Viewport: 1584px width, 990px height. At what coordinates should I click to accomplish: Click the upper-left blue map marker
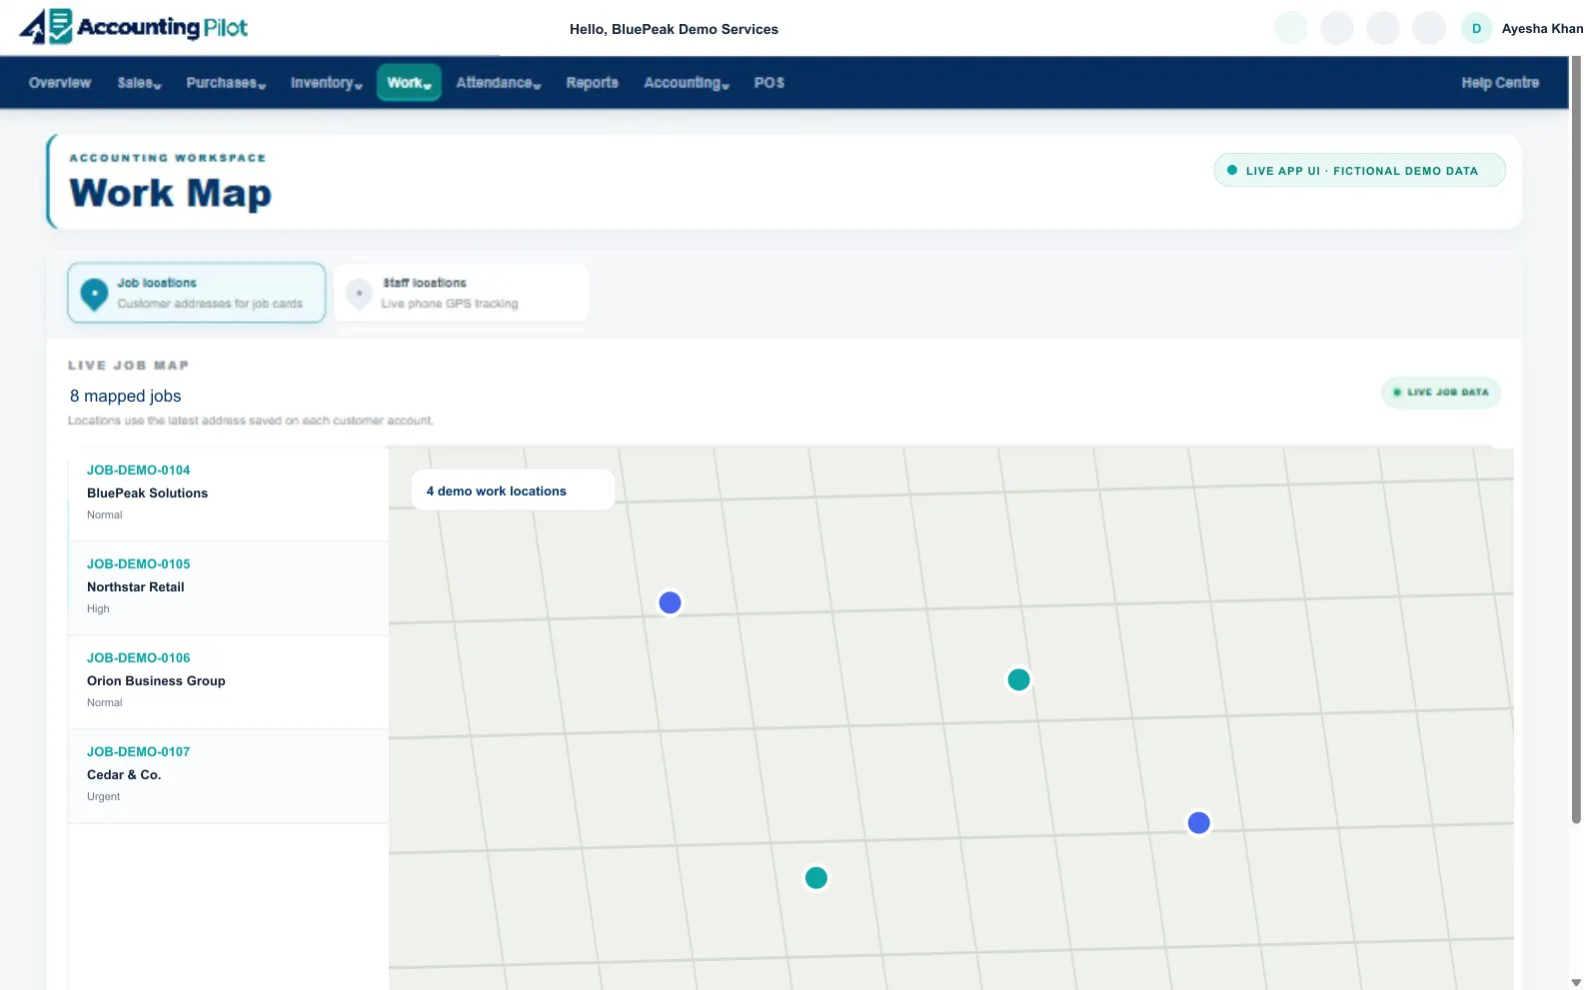[670, 602]
